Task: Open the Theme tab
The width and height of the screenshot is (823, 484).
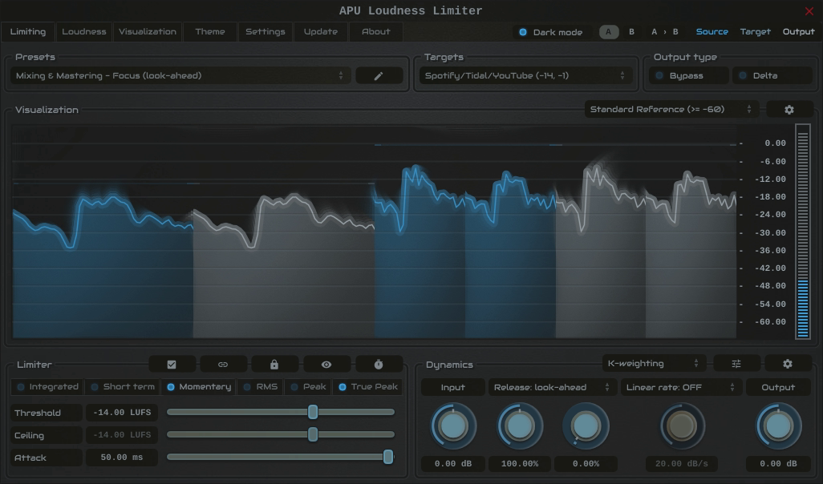Action: click(210, 31)
